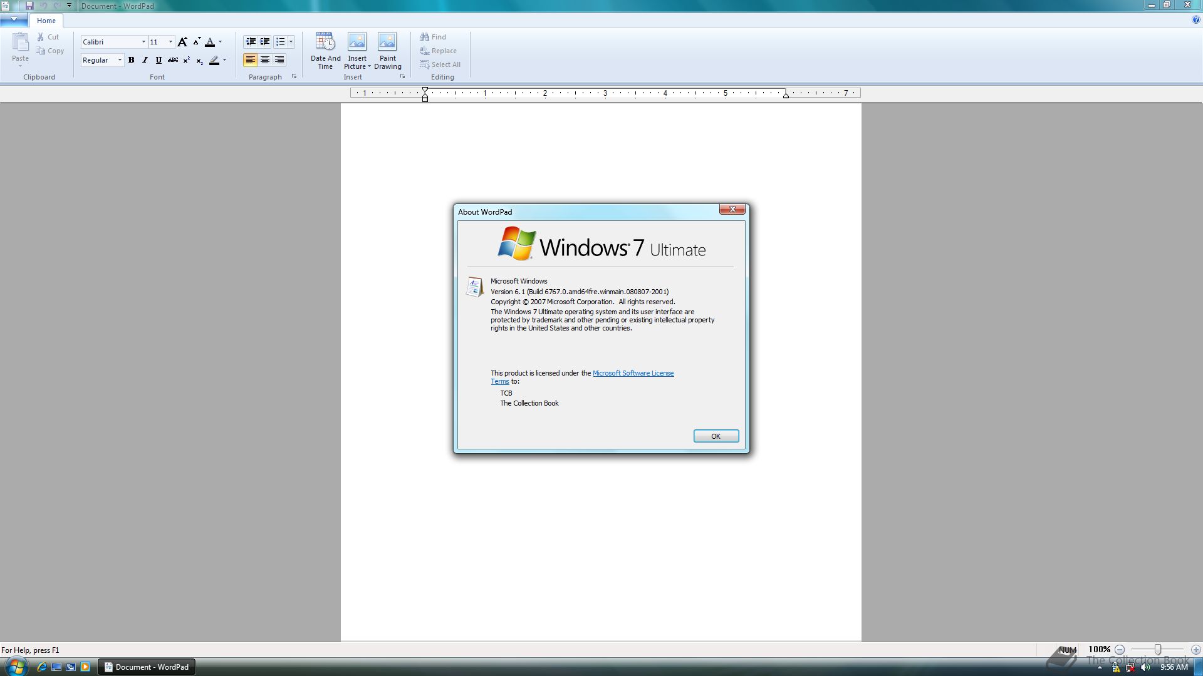Toggle Bold formatting
The width and height of the screenshot is (1203, 676).
(x=132, y=60)
